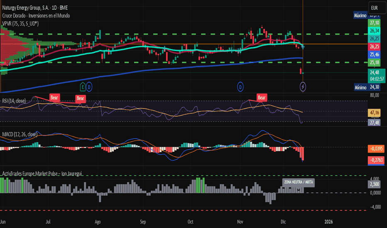Click the teal 26,25 price tag
The height and width of the screenshot is (228, 387).
click(374, 39)
